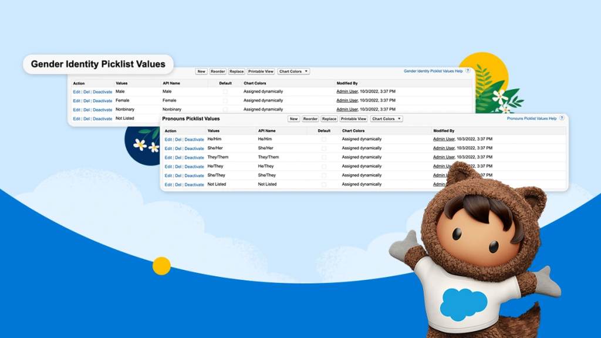Deactivate the Nonbinary gender identity value
This screenshot has width=601, height=338.
tap(102, 110)
